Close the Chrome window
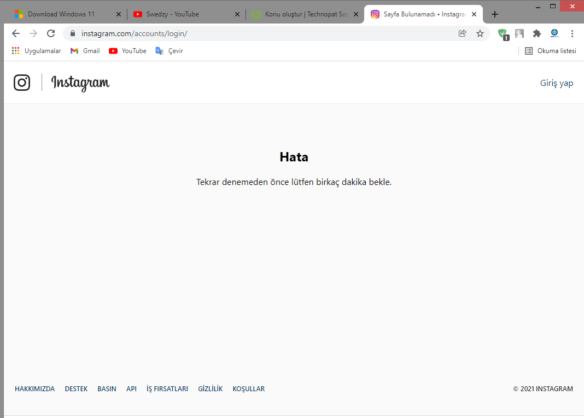This screenshot has width=584, height=418. [572, 6]
